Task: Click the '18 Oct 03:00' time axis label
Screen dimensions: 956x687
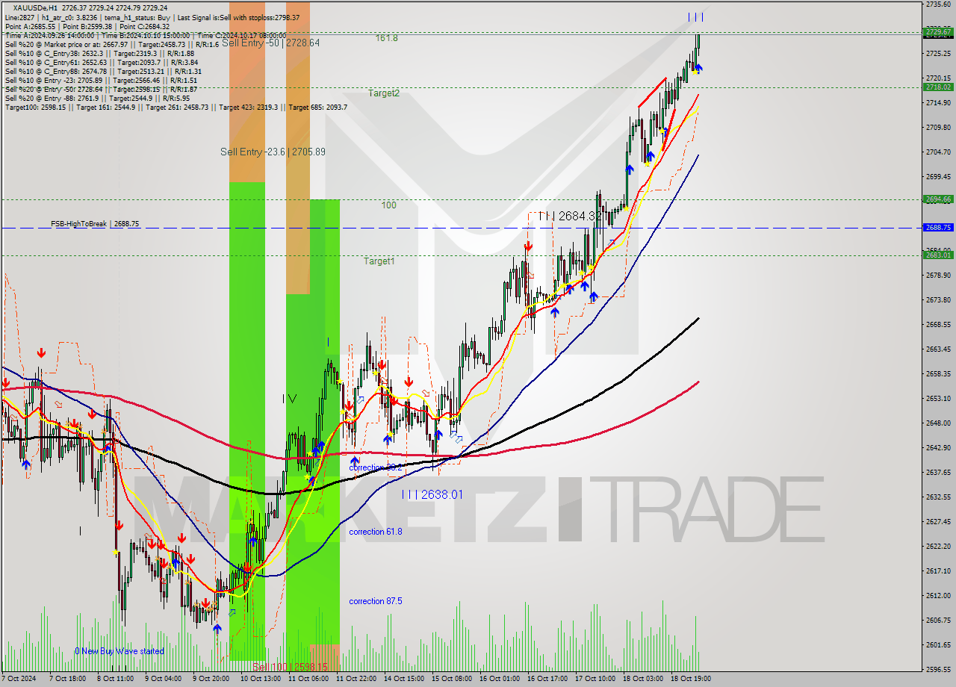Action: [642, 679]
